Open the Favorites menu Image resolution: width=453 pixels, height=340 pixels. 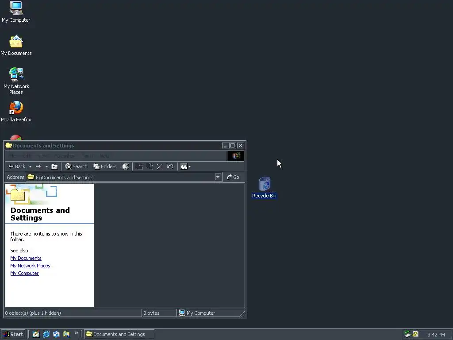coord(65,156)
